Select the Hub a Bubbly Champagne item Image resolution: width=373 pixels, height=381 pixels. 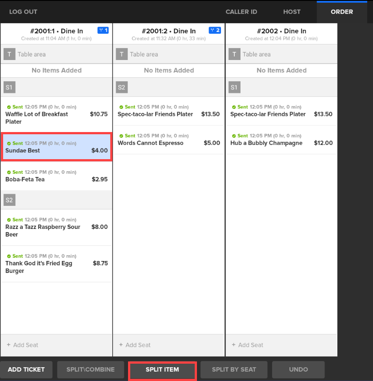281,140
